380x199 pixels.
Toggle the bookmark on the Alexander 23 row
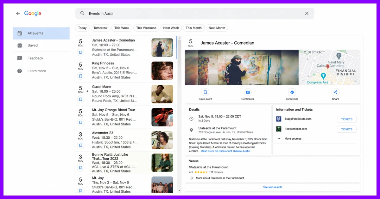point(81,145)
